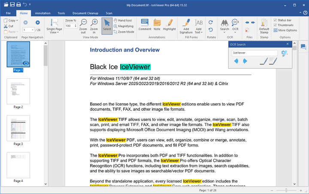Go to the previous file with the Files left arrow
The height and width of the screenshot is (194, 309).
(x=247, y=22)
